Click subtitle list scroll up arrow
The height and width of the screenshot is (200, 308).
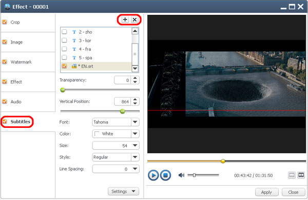coord(135,31)
